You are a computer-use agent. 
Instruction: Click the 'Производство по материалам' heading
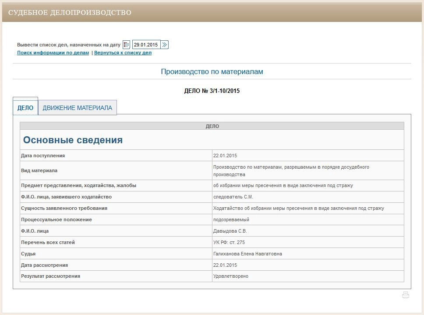point(212,71)
